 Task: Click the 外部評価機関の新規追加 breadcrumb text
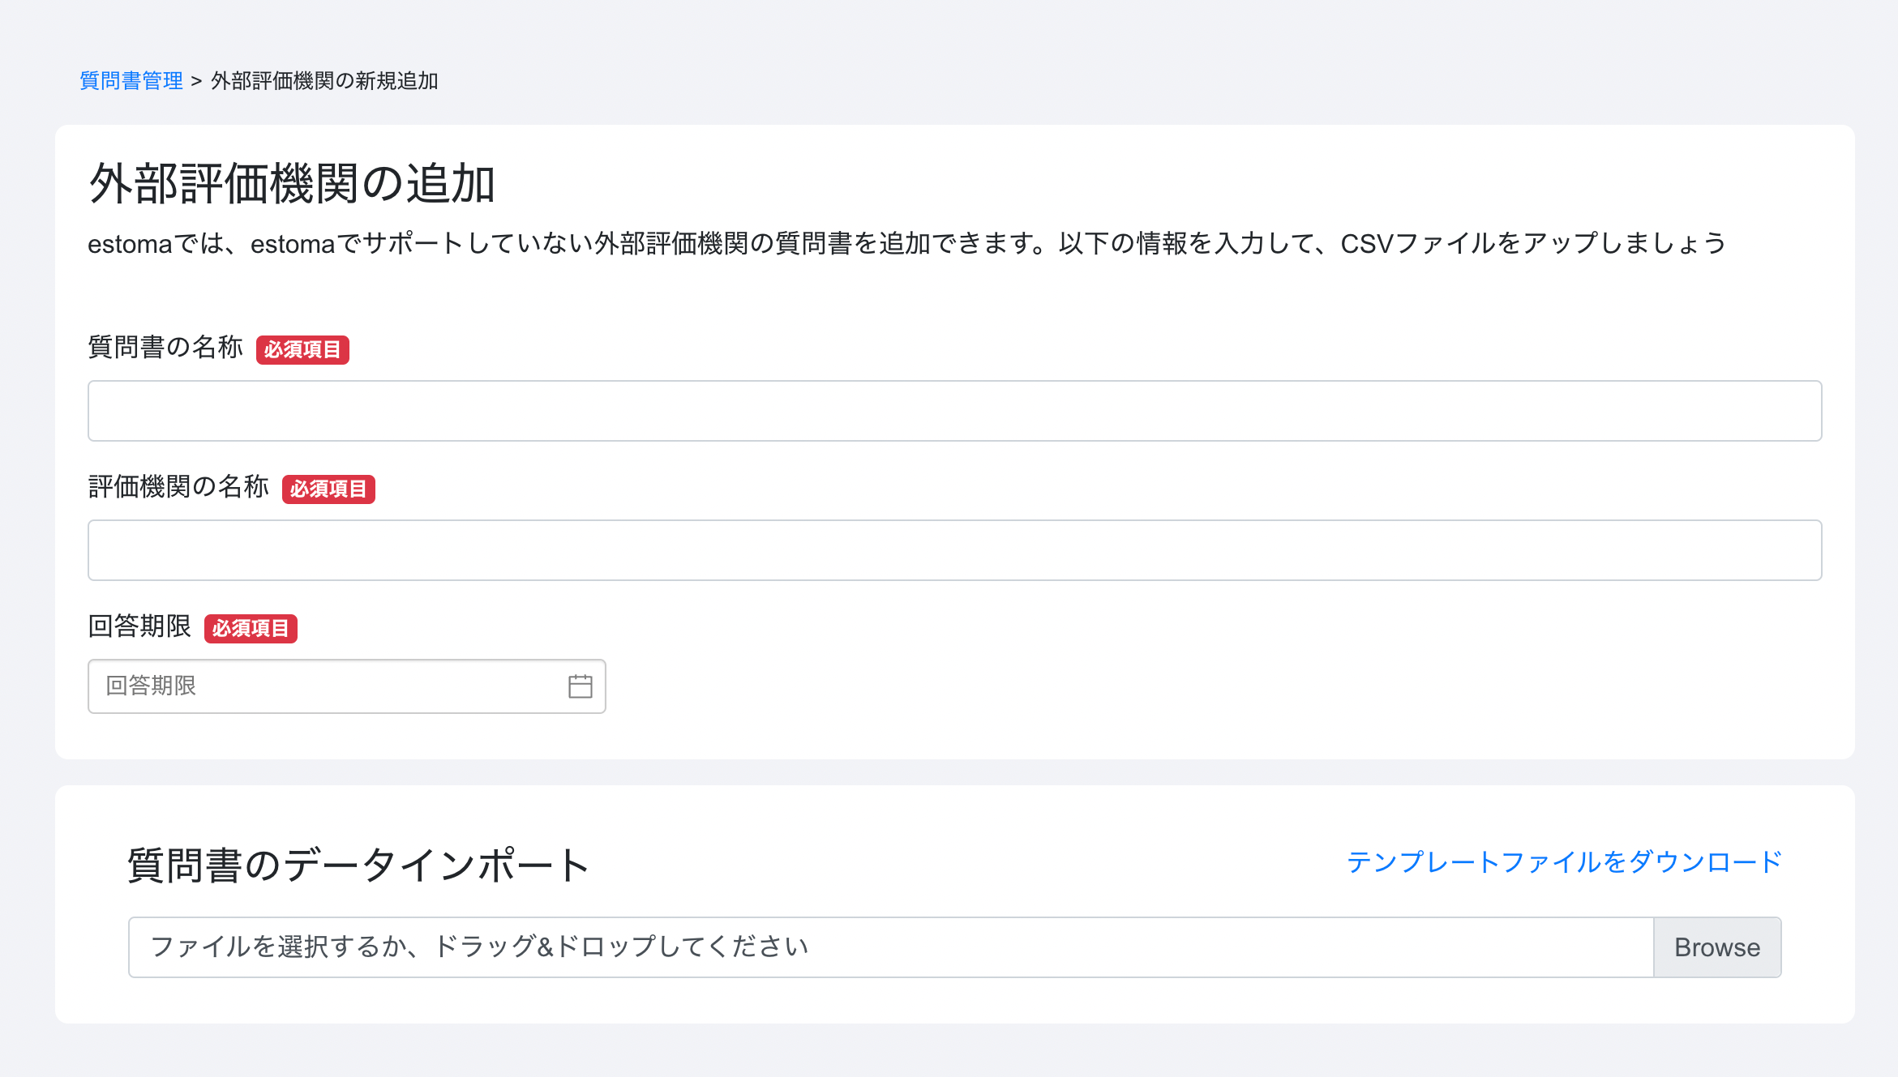tap(324, 81)
